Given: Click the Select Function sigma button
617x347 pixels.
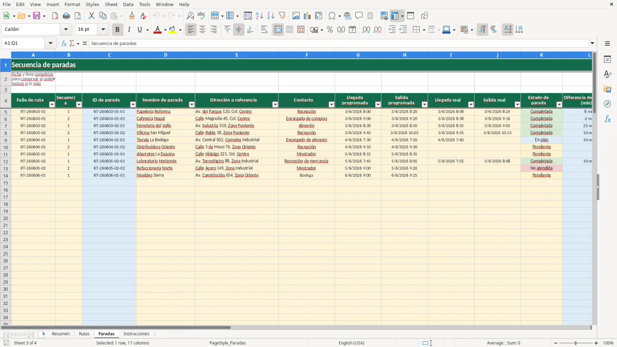Looking at the screenshot, I should [x=72, y=43].
